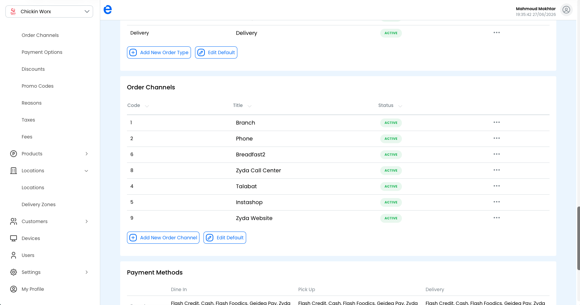Click Edit Default under order types
Viewport: 580px width, 305px height.
tap(216, 52)
